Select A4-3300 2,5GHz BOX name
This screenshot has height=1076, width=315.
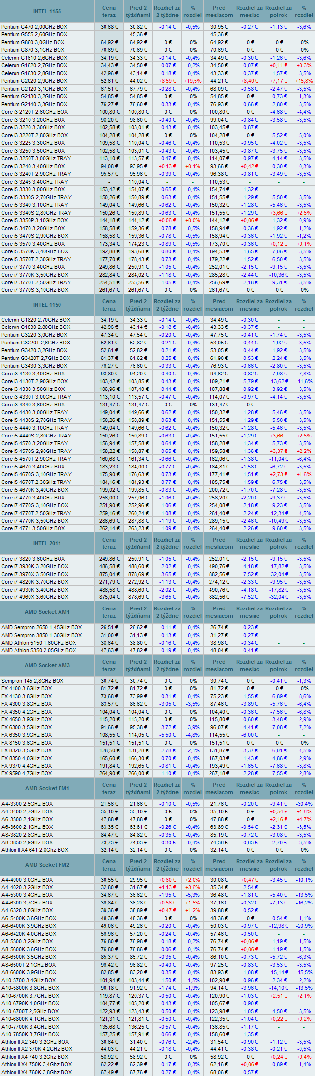pos(27,804)
